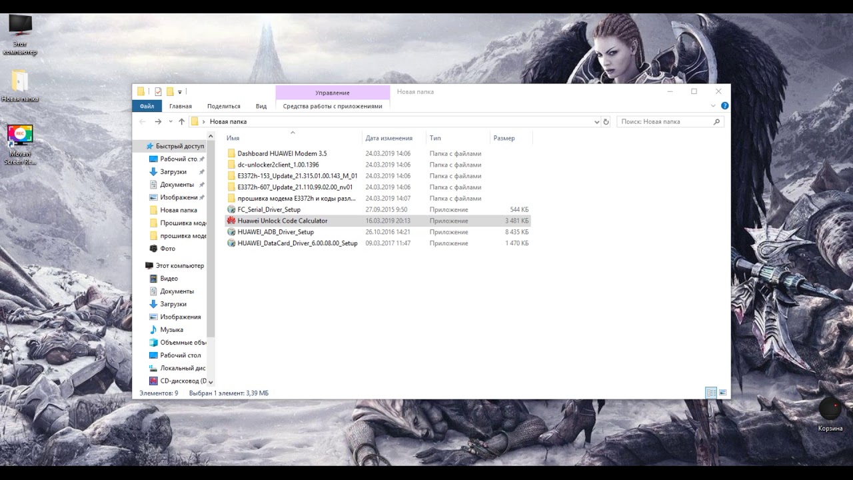Click the status text Элементов: 9
The image size is (853, 480).
pyautogui.click(x=159, y=393)
